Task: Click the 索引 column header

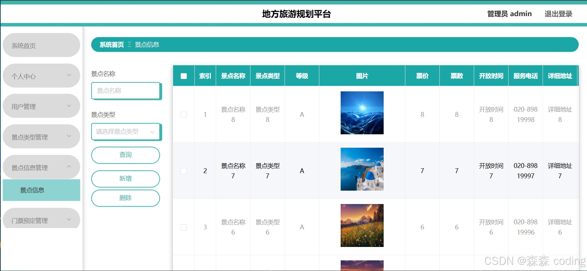Action: [205, 76]
